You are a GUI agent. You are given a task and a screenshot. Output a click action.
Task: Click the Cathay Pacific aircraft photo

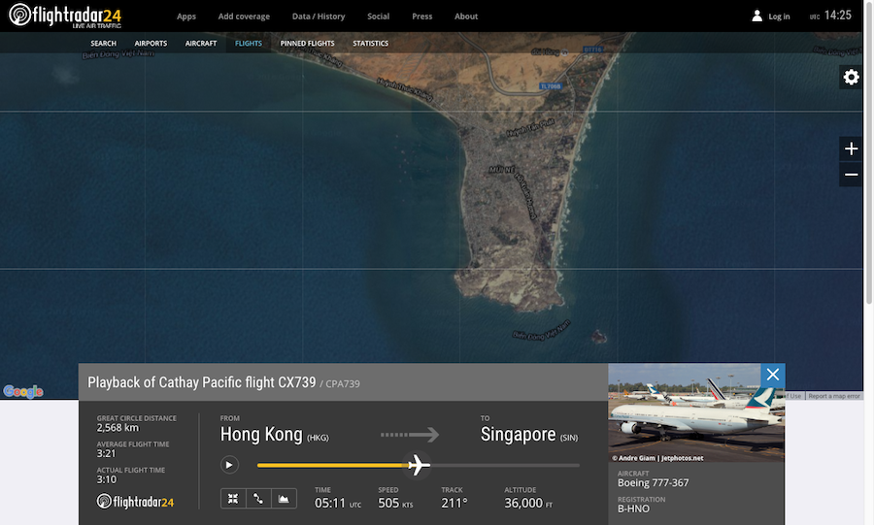(696, 413)
